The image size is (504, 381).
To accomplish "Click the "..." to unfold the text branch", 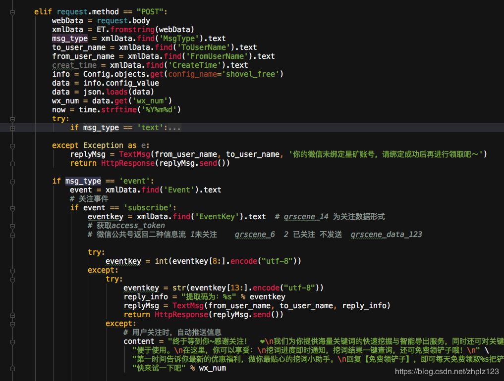I will [175, 127].
